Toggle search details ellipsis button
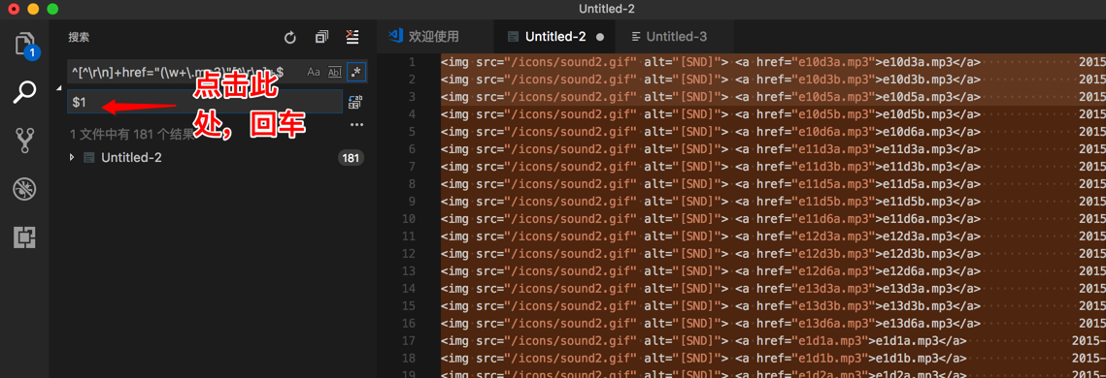Screen dimensions: 1106x378 pyautogui.click(x=356, y=125)
